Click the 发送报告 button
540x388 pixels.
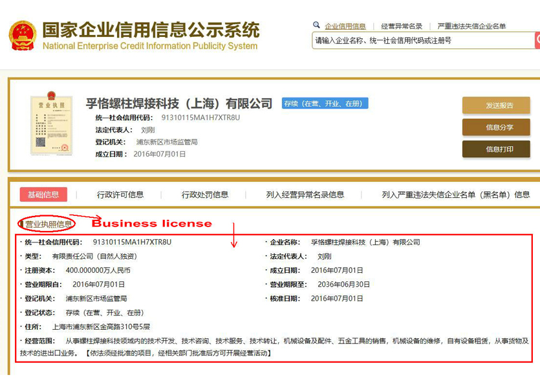click(496, 105)
